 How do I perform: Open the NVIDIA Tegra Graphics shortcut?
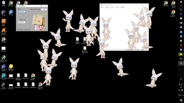(3, 59)
